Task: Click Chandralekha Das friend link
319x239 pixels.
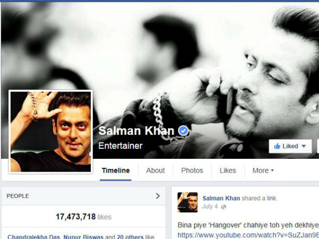Action: [33, 237]
